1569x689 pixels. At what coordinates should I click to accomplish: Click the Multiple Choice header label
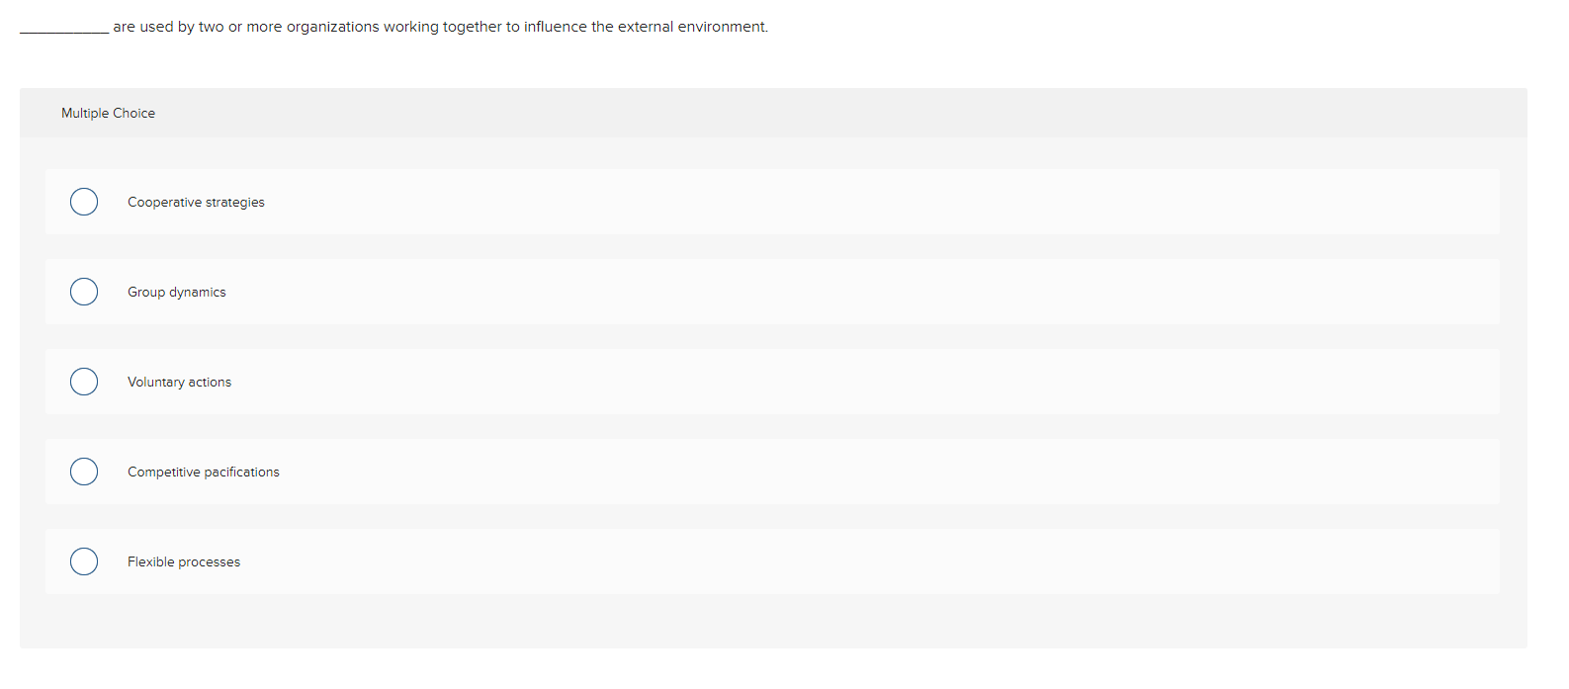click(108, 113)
